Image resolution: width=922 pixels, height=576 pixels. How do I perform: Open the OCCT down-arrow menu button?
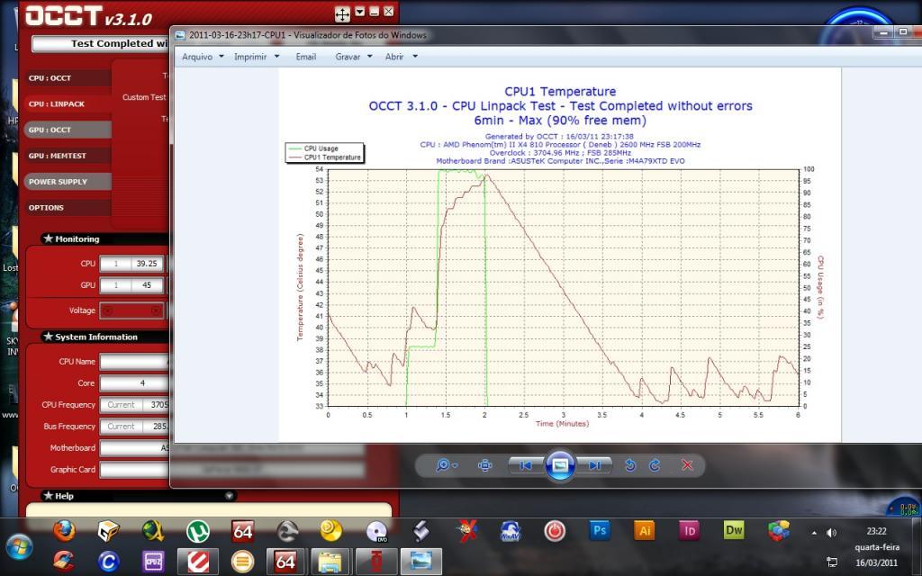360,12
